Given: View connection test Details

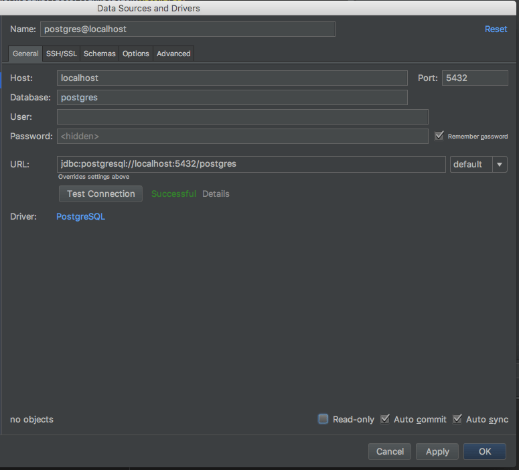Looking at the screenshot, I should pyautogui.click(x=216, y=193).
